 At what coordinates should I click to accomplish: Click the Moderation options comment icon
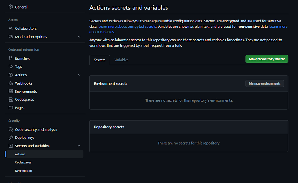click(11, 36)
